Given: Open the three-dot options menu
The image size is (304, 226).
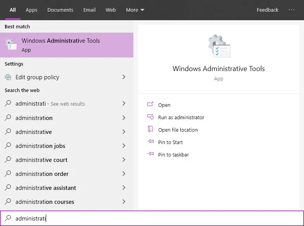Looking at the screenshot, I should coord(292,10).
